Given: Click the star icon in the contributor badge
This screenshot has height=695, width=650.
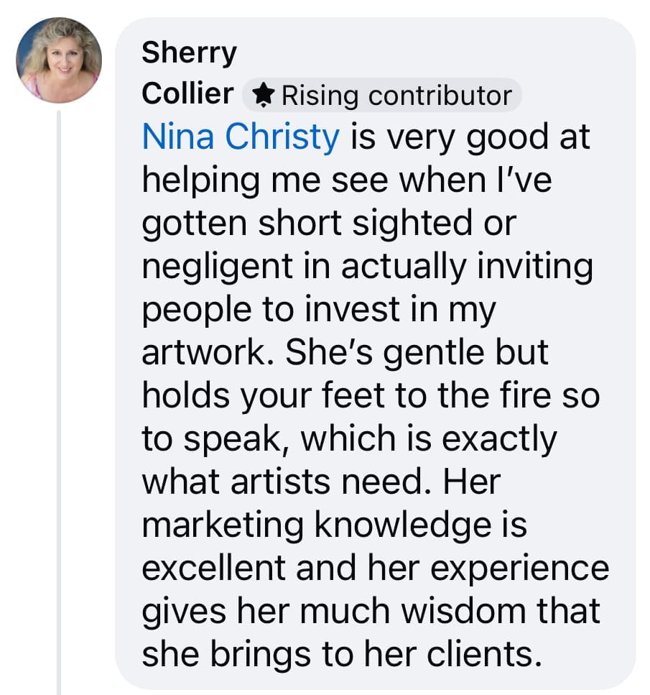Looking at the screenshot, I should [x=264, y=95].
